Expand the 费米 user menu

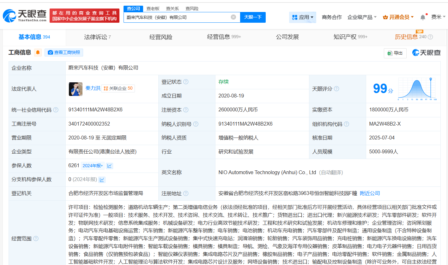tap(438, 17)
